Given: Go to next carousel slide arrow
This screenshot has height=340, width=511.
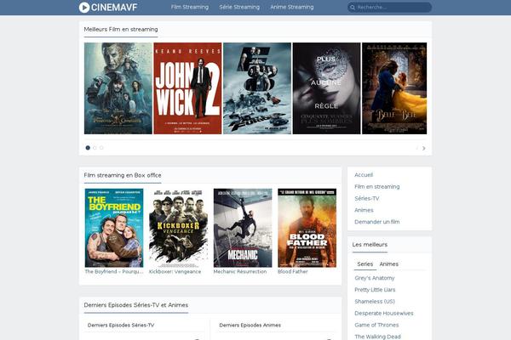Looking at the screenshot, I should [423, 148].
